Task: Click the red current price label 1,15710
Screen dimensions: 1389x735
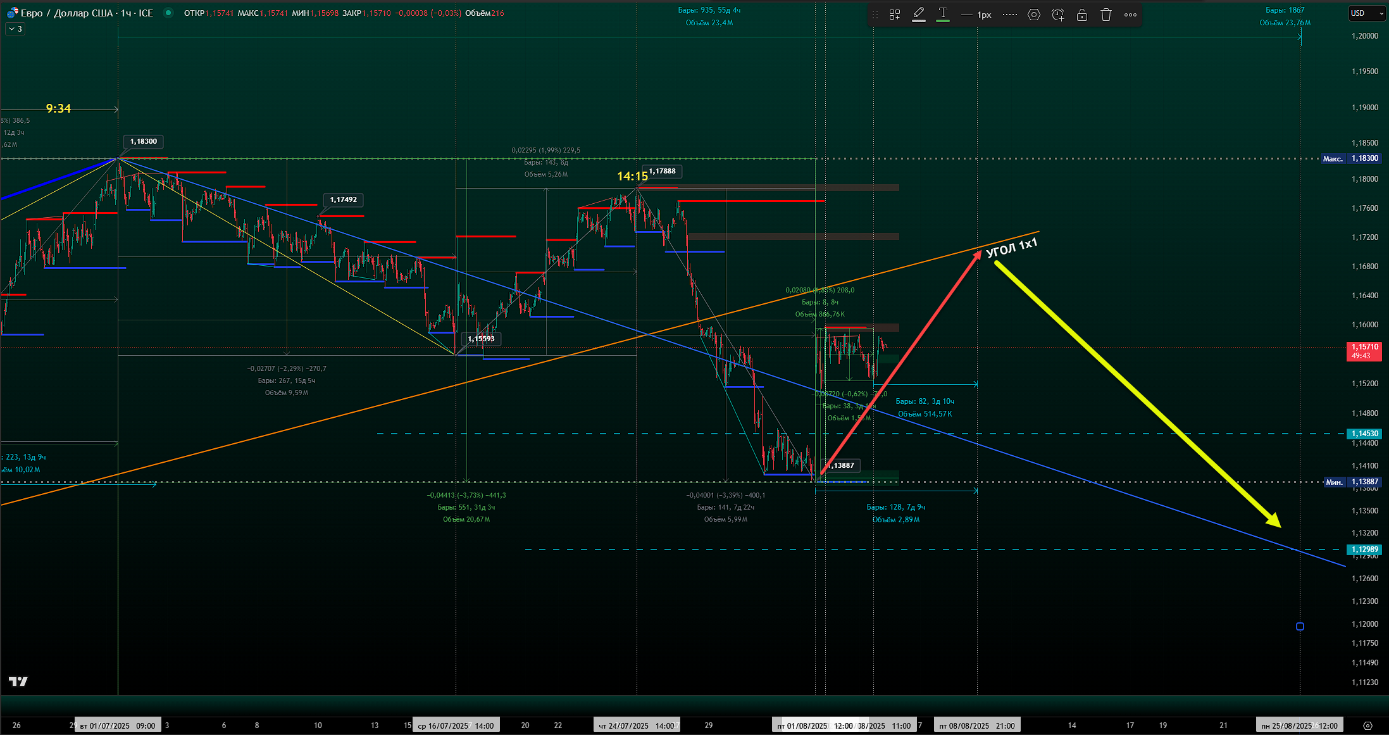Action: (x=1365, y=351)
